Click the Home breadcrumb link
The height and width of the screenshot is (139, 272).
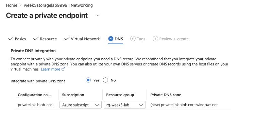click(12, 5)
